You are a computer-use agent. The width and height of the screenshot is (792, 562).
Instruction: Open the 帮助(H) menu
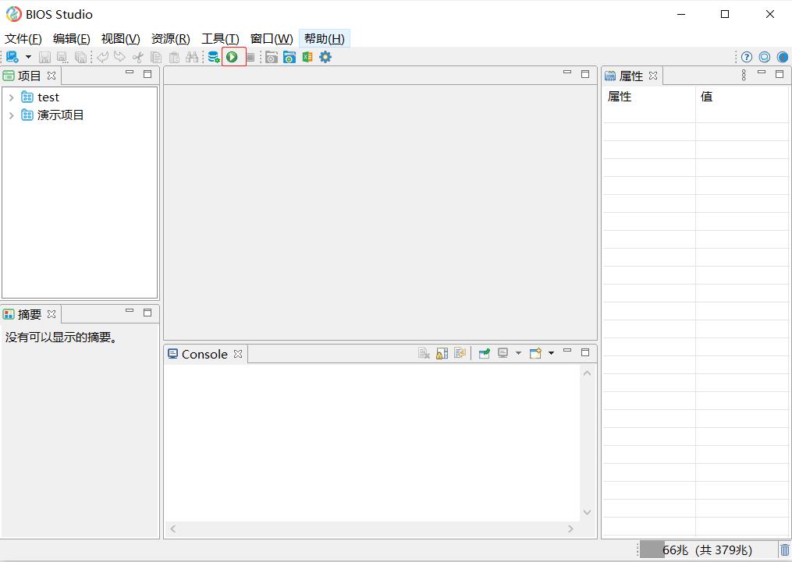pos(325,39)
